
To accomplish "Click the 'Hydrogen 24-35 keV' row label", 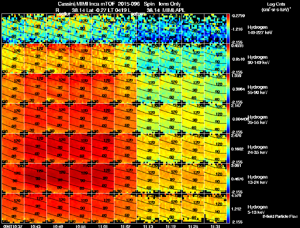I will [x=258, y=150].
